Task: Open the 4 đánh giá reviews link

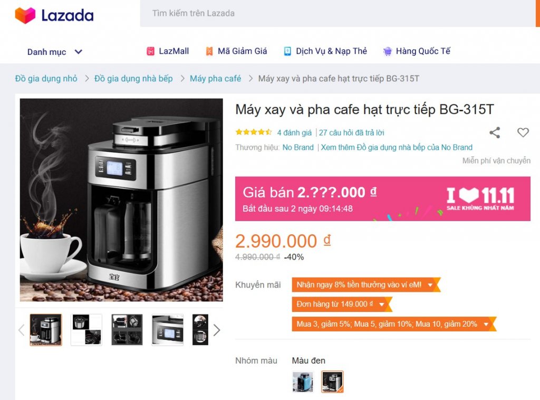Action: coord(294,132)
